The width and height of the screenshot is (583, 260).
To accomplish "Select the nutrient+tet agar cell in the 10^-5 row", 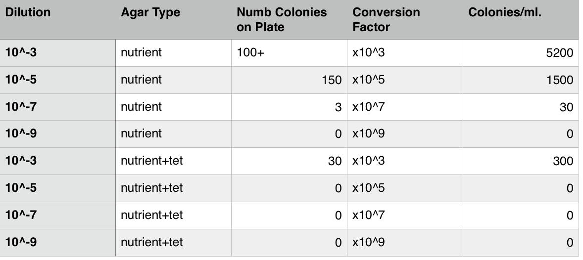I will coord(173,188).
